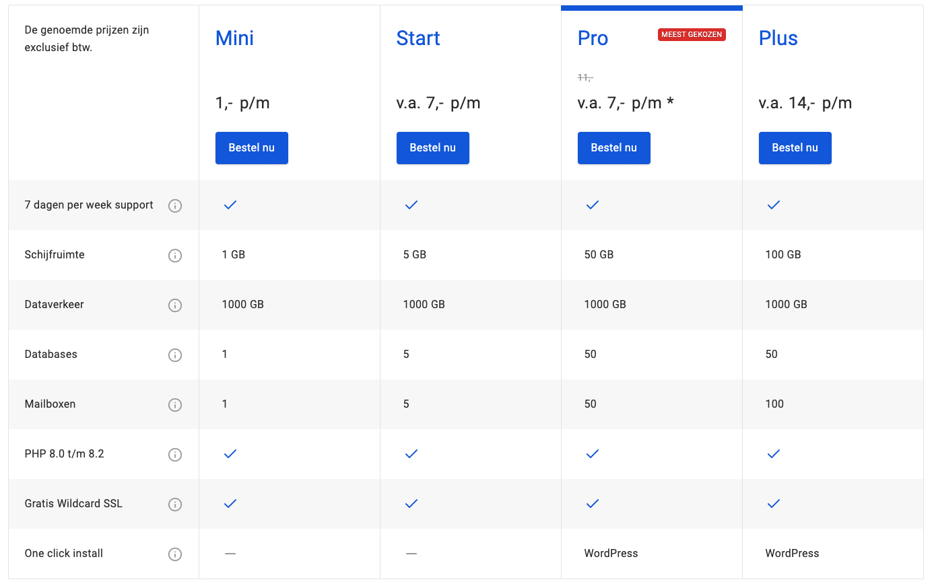
Task: Click the Mini price 1,- p/m
Action: 242,103
